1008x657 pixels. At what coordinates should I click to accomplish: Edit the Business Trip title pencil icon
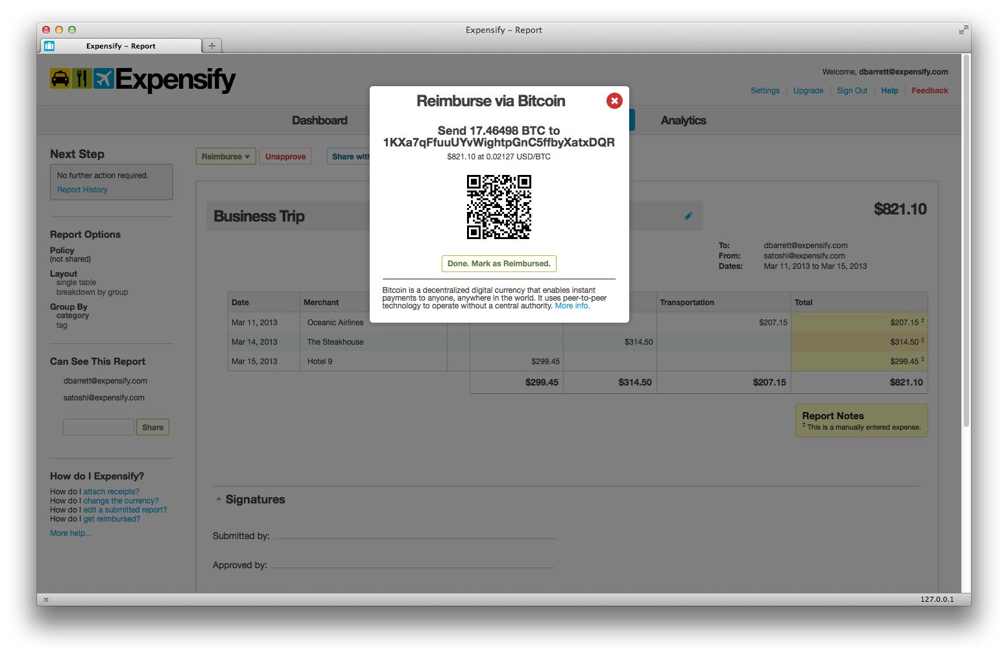pos(689,216)
